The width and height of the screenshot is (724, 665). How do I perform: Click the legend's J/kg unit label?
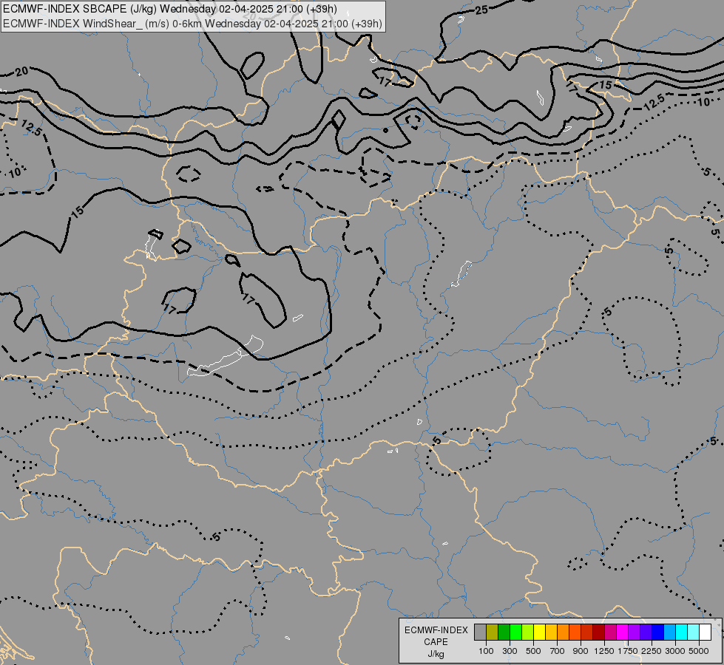coord(436,654)
